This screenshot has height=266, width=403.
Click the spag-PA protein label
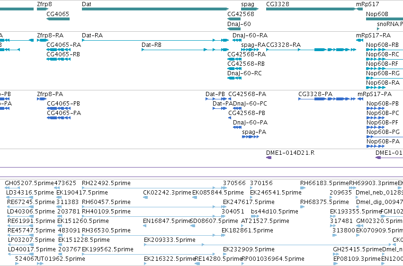(254, 132)
